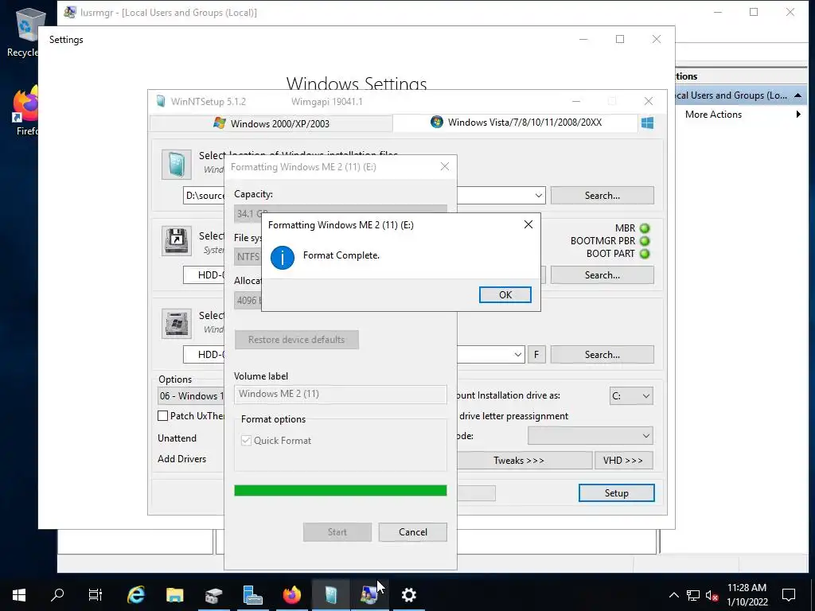Close the Format Complete message box
815x611 pixels.
[x=528, y=224]
